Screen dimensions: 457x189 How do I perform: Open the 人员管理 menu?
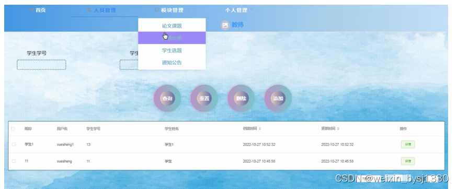coord(105,10)
